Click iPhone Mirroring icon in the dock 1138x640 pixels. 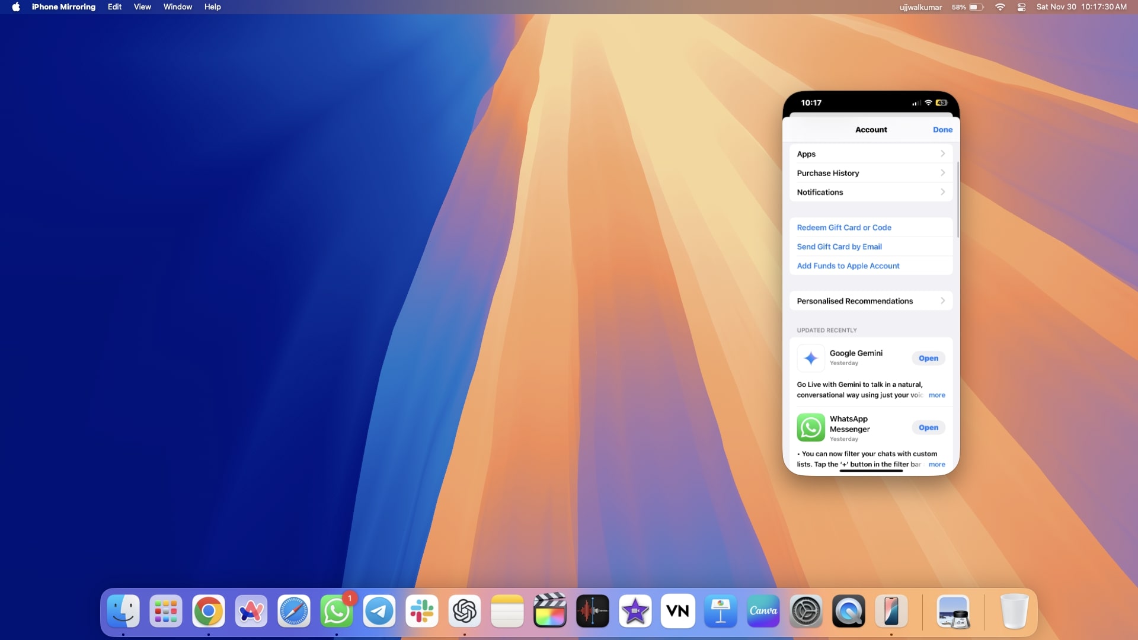[x=891, y=611]
